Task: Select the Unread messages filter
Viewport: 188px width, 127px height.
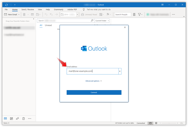Action: pyautogui.click(x=48, y=25)
